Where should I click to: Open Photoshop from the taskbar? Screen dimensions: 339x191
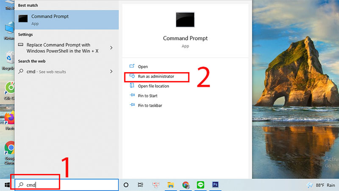point(215,185)
